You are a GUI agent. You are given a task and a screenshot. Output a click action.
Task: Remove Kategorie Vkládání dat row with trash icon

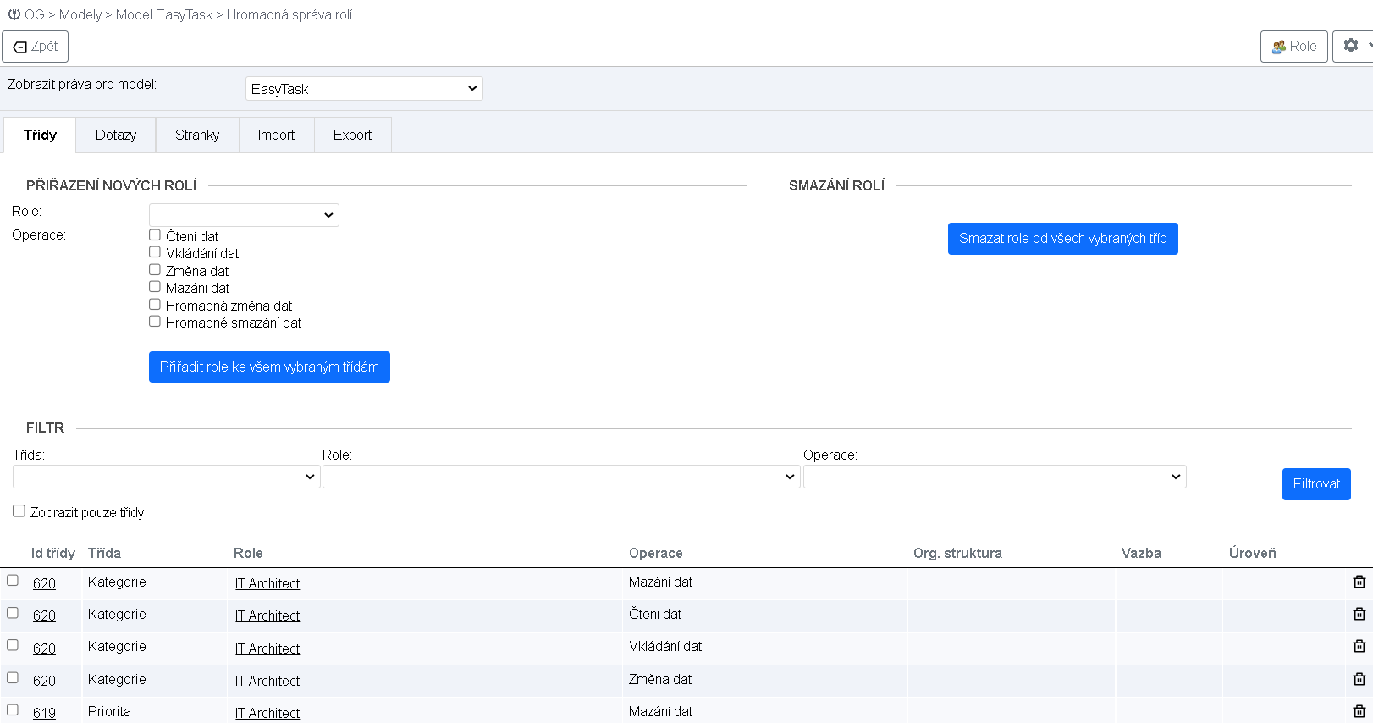click(1359, 646)
